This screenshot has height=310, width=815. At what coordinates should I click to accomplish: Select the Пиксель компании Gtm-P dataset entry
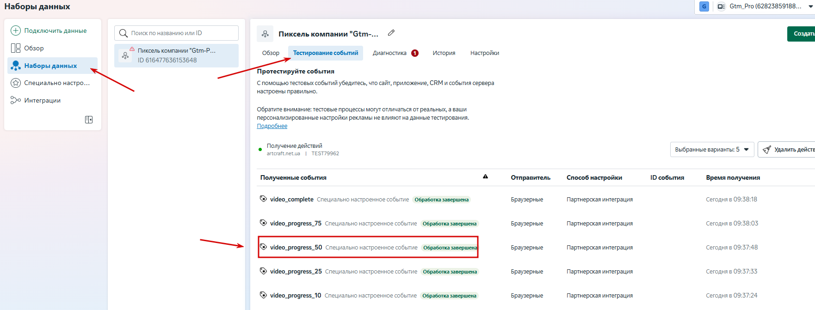176,55
